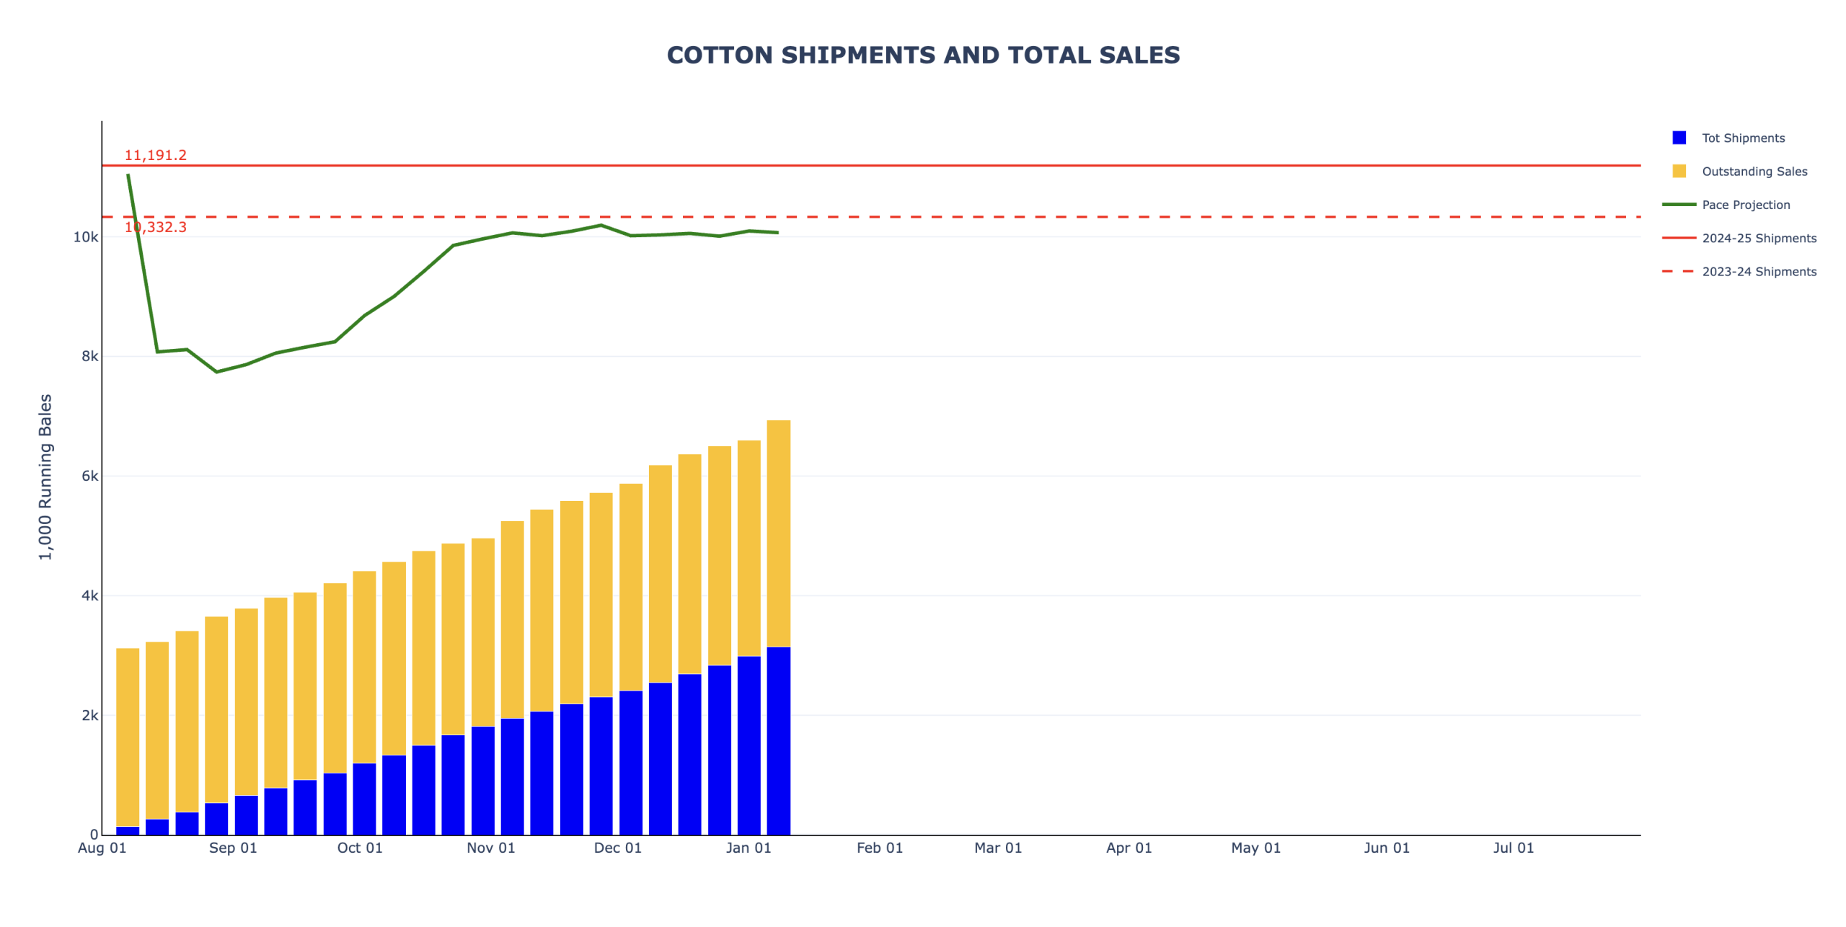Viewport: 1846px width, 927px height.
Task: Click the 2023-24 Shipments legend label
Action: [1758, 271]
